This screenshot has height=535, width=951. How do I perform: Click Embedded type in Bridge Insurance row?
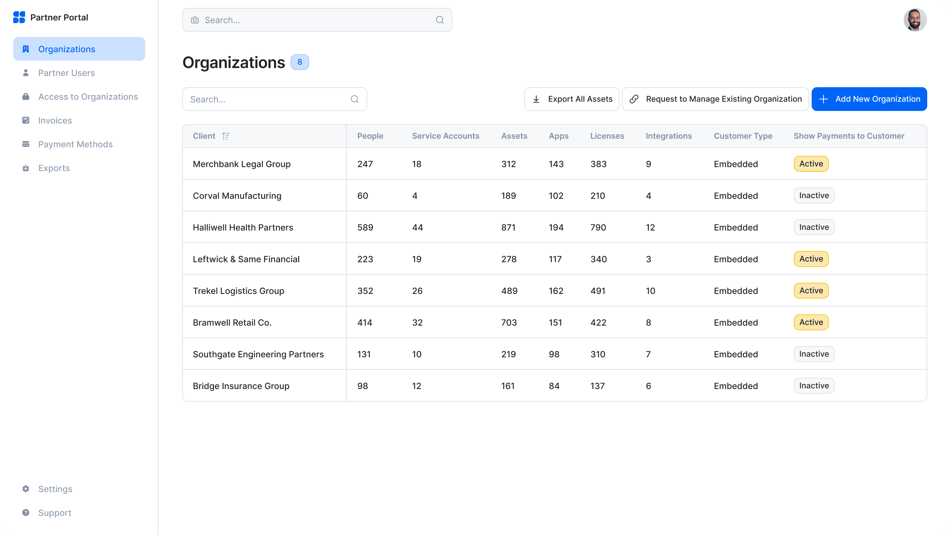click(736, 386)
